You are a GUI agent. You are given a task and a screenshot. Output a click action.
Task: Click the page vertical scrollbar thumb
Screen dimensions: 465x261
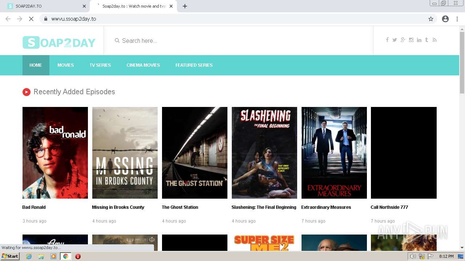[462, 62]
